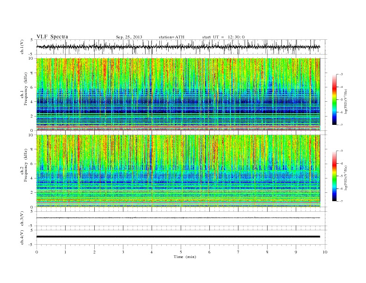
Task: Click the "ch.4(V)" axis label
Action: (x=22, y=238)
